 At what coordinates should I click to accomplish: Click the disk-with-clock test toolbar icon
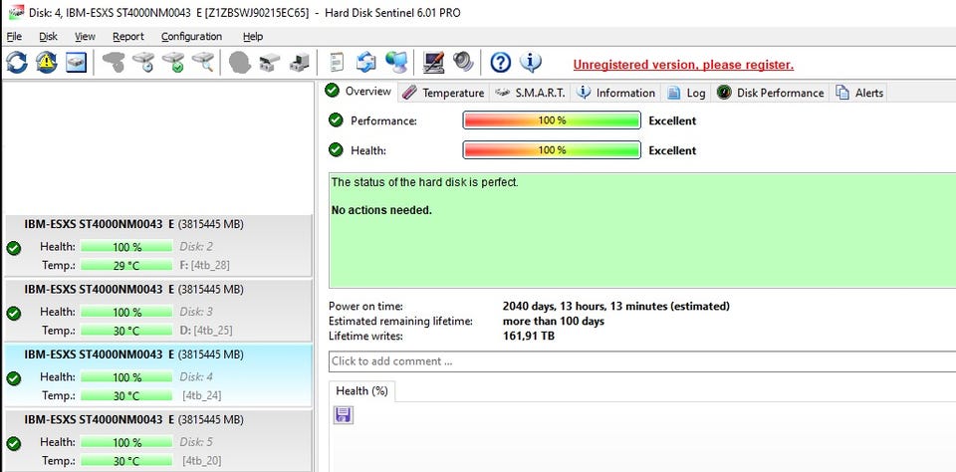143,62
